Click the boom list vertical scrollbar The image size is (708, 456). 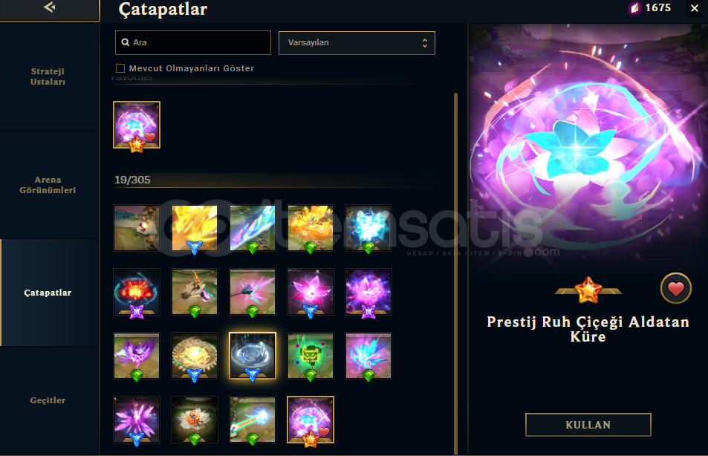coord(455,273)
